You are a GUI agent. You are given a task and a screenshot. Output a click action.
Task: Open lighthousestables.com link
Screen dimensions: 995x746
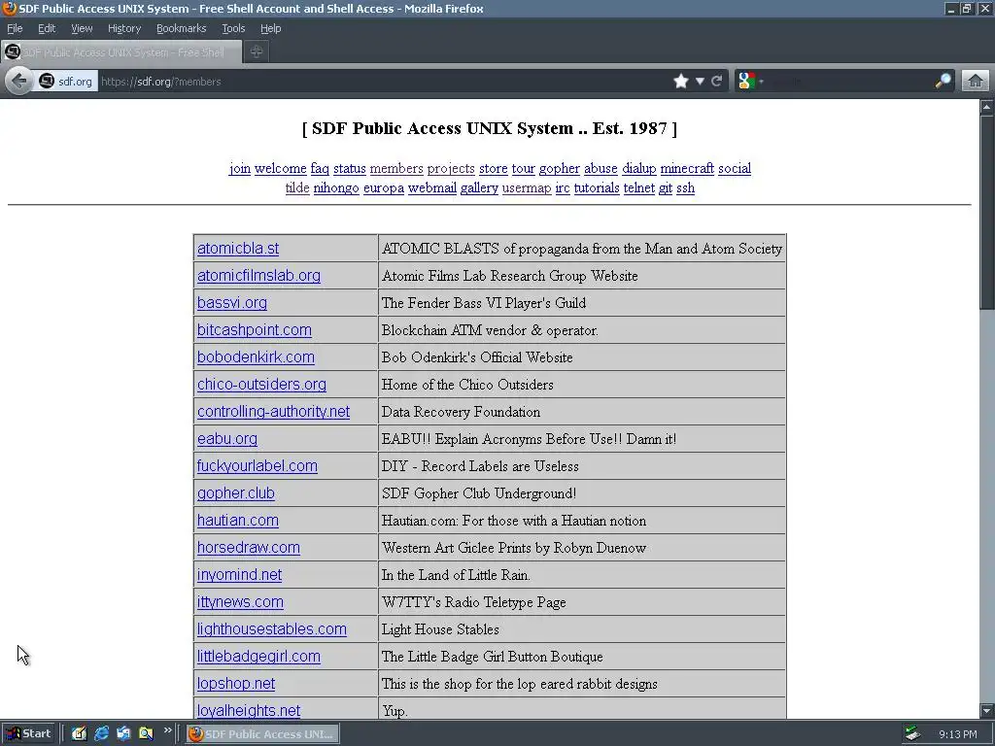click(x=272, y=629)
